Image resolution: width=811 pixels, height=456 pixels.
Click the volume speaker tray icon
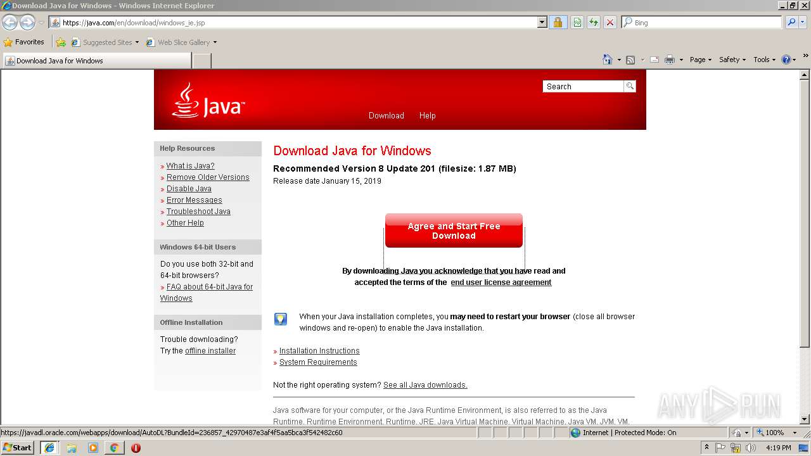[x=751, y=448]
